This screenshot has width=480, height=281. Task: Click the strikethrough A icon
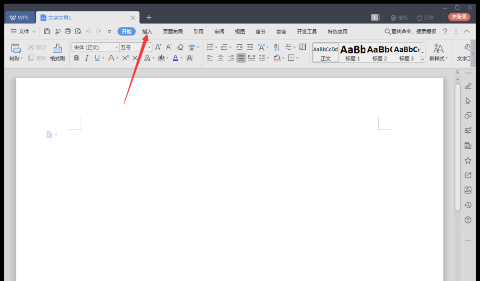pyautogui.click(x=111, y=58)
